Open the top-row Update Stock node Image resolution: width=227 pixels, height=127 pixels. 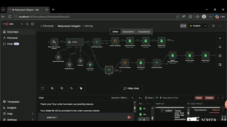point(162,41)
